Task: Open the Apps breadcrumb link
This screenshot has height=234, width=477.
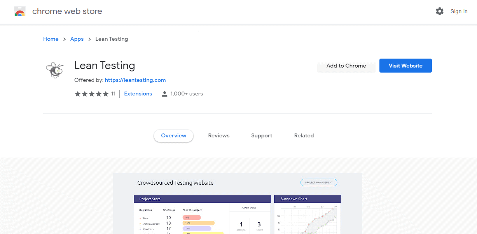Action: coord(77,39)
